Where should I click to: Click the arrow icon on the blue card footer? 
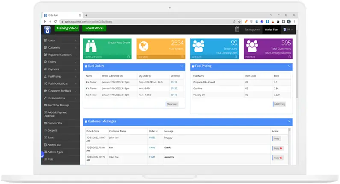tap(236, 57)
